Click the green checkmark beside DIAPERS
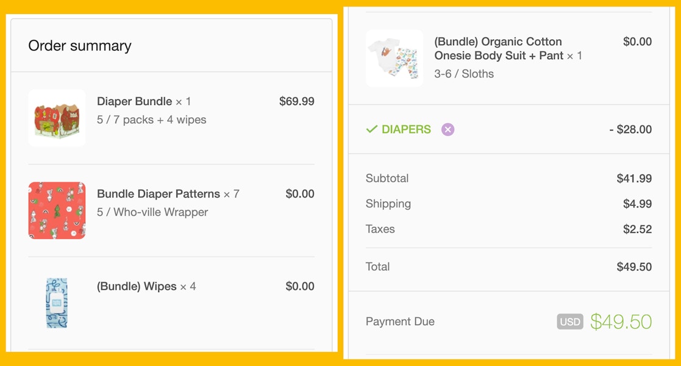 (x=371, y=129)
